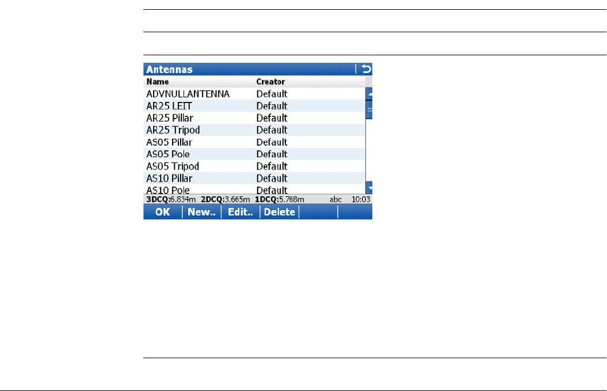Click the 10:03 clock in status bar
The image size is (607, 391).
361,199
